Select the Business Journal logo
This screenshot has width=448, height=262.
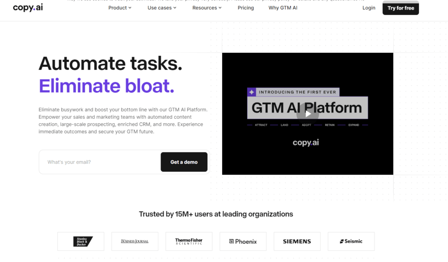click(x=135, y=241)
